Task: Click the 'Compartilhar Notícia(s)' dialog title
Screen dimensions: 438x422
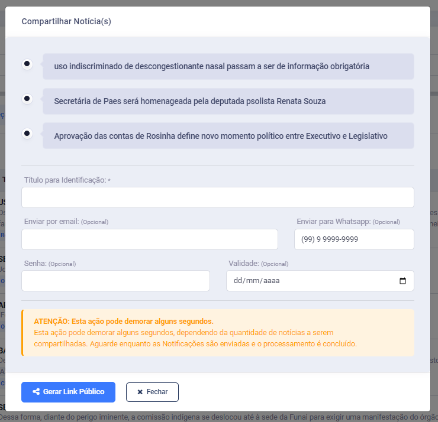Action: coord(66,21)
